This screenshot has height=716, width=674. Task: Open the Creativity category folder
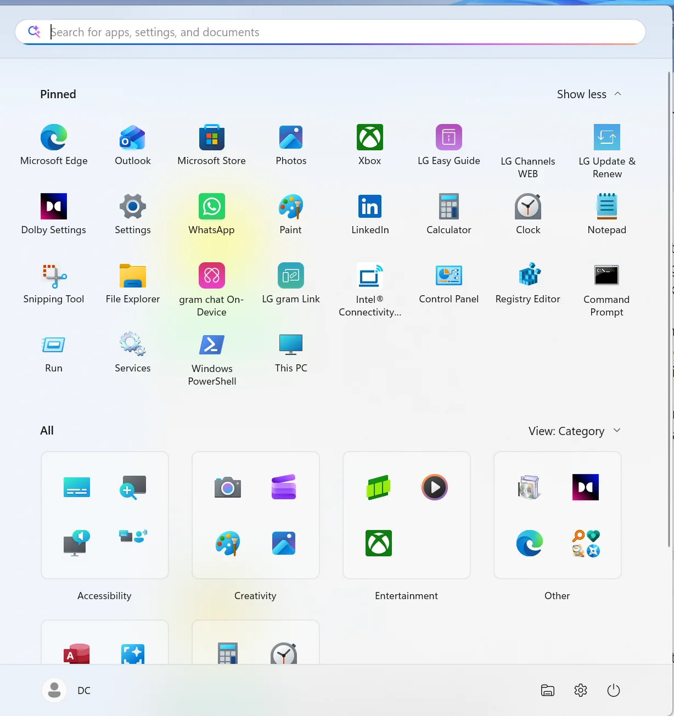click(x=256, y=515)
